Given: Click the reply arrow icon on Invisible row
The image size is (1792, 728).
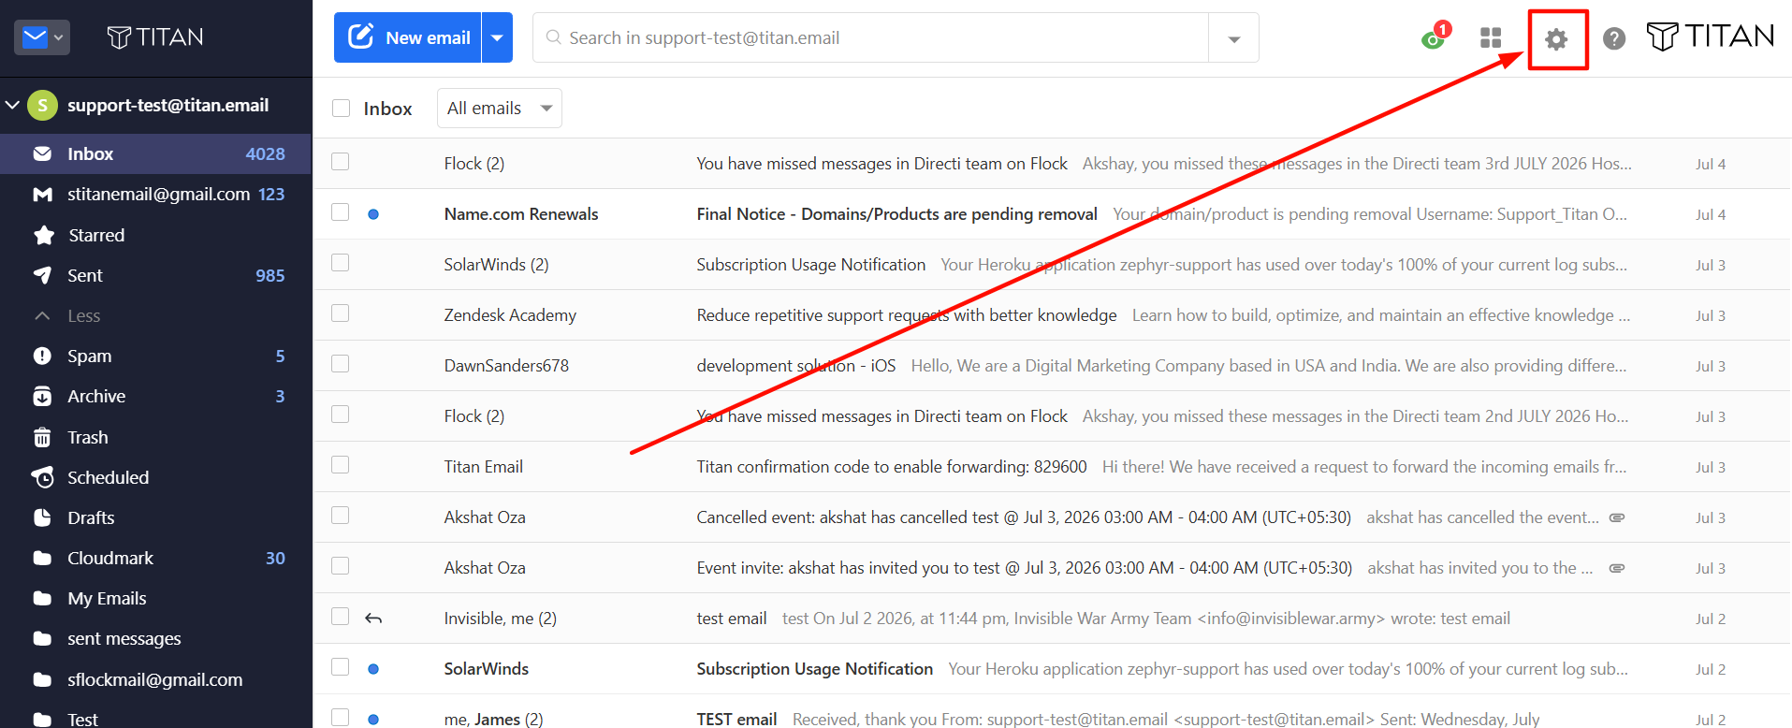Looking at the screenshot, I should (373, 619).
